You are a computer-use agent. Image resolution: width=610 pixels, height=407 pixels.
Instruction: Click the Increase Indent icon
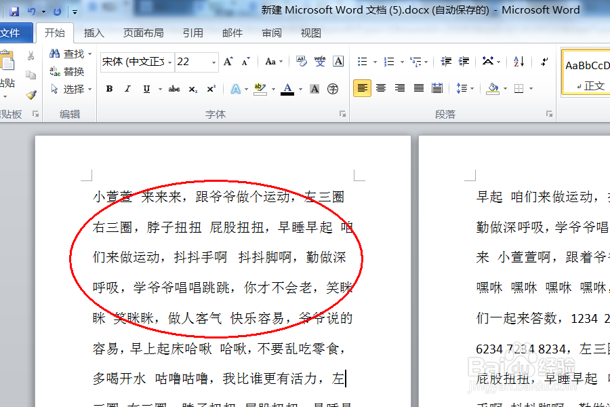pos(464,62)
